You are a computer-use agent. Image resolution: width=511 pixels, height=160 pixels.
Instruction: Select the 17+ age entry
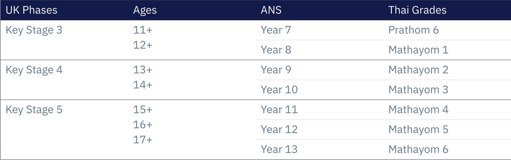[x=142, y=140]
